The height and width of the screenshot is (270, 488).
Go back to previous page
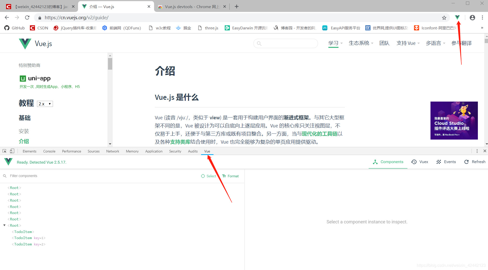(x=7, y=17)
